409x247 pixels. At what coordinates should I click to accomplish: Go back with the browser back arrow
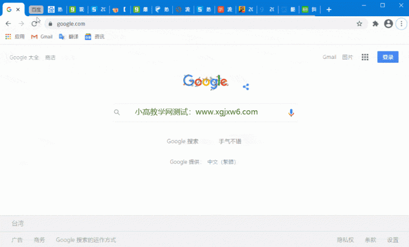pyautogui.click(x=8, y=24)
